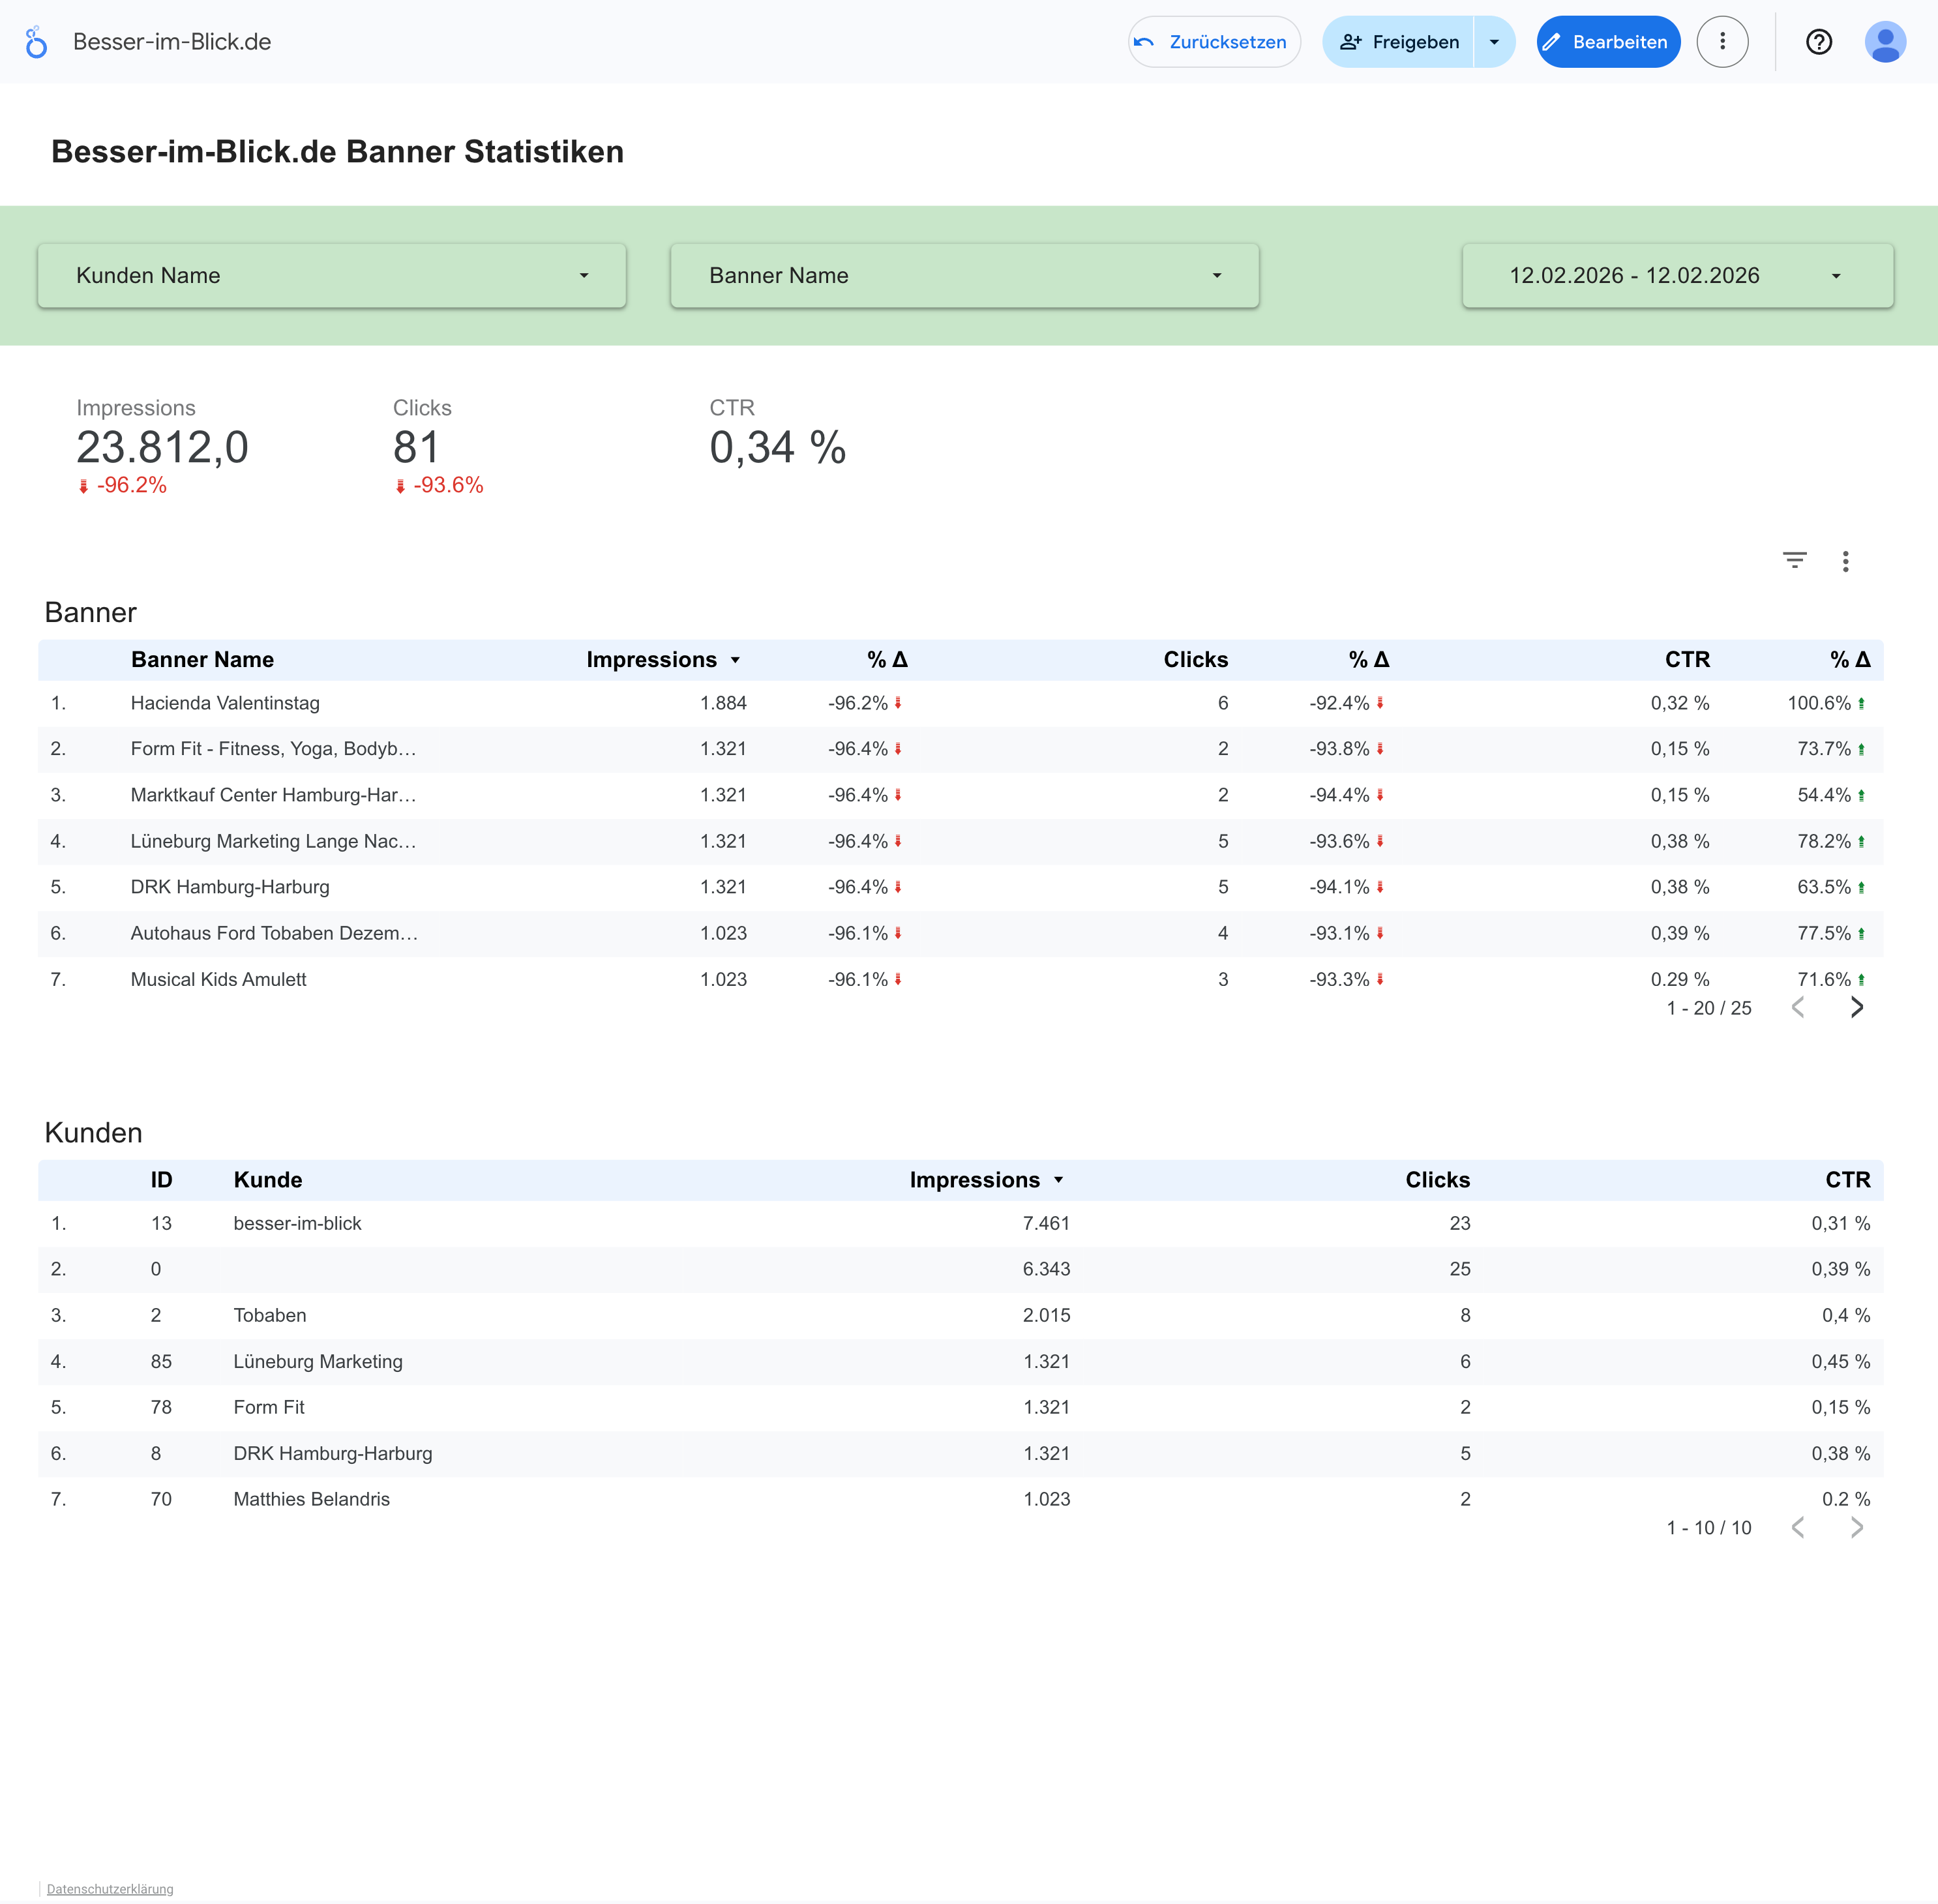Screen dimensions: 1938x1904
Task: Click the Looker Studio logo icon
Action: pos(36,42)
